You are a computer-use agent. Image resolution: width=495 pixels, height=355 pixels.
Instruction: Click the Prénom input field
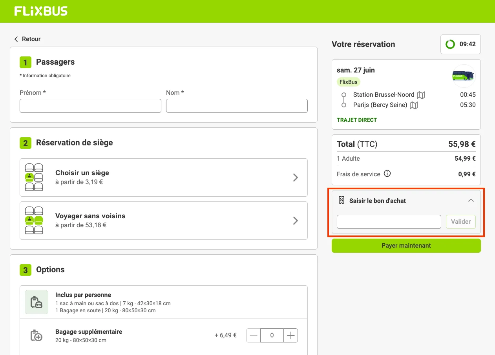tap(90, 106)
